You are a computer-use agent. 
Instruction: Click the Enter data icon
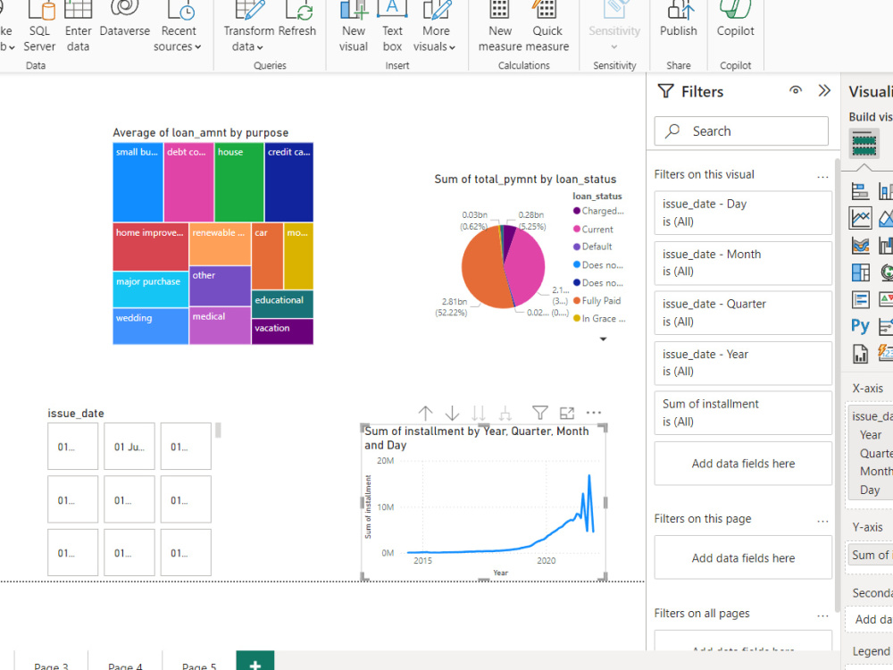78,10
